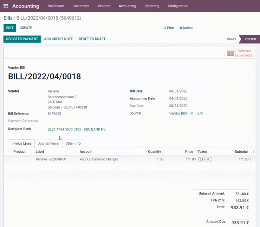Image resolution: width=260 pixels, height=227 pixels.
Task: Open the Reporting menu
Action: click(152, 6)
